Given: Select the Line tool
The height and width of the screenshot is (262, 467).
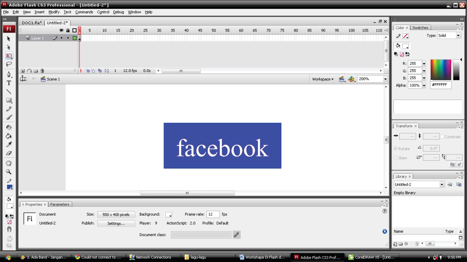Looking at the screenshot, I should tap(9, 91).
